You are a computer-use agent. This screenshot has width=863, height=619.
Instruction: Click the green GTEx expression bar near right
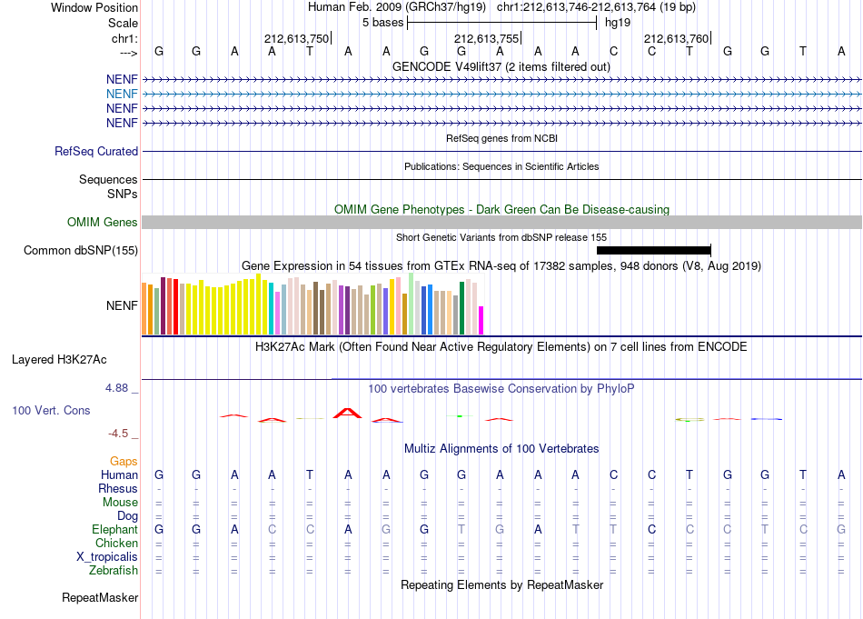[x=461, y=308]
